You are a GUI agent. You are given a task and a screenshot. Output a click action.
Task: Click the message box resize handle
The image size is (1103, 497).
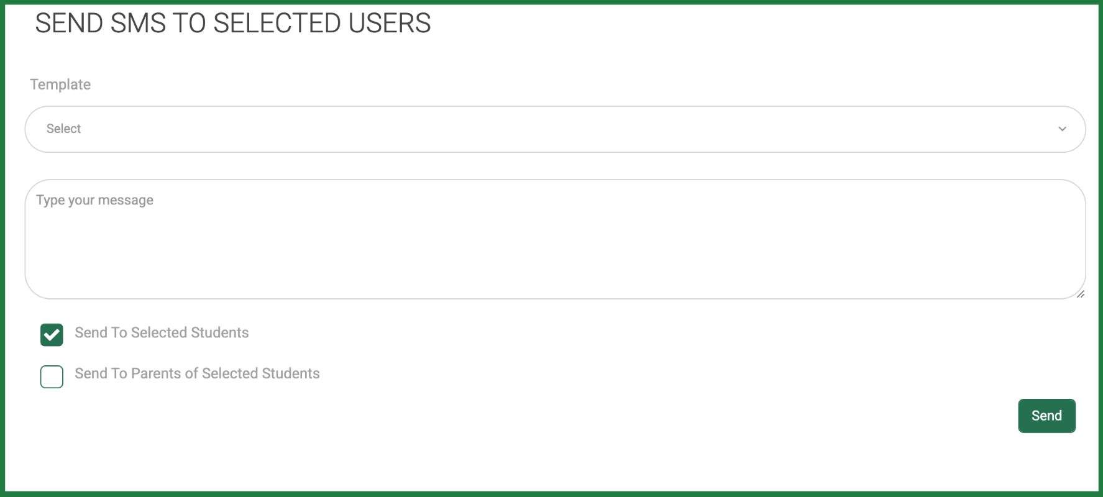click(x=1080, y=294)
